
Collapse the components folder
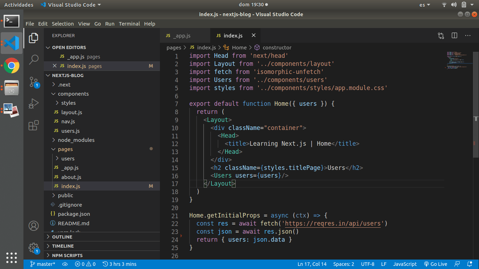(x=73, y=94)
